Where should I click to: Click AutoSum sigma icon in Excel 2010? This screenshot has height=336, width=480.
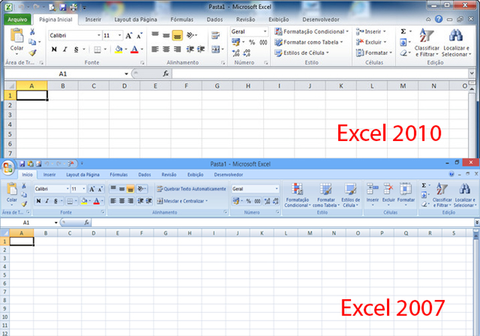[404, 31]
